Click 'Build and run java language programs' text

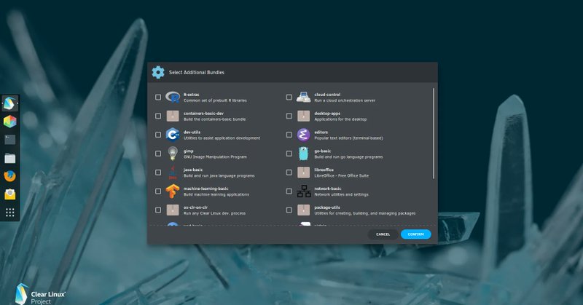pyautogui.click(x=219, y=175)
